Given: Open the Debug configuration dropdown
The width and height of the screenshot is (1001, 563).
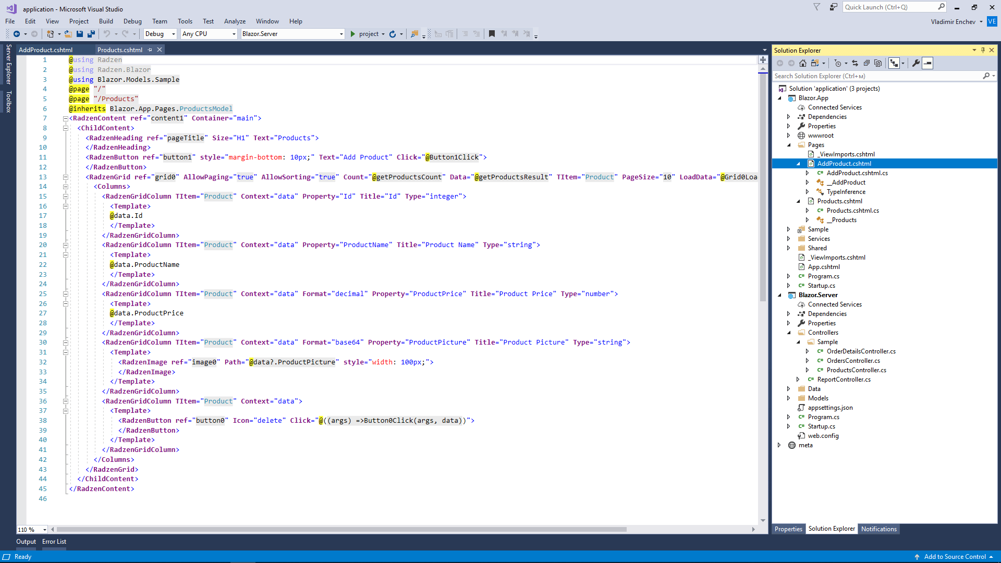Looking at the screenshot, I should (x=160, y=34).
